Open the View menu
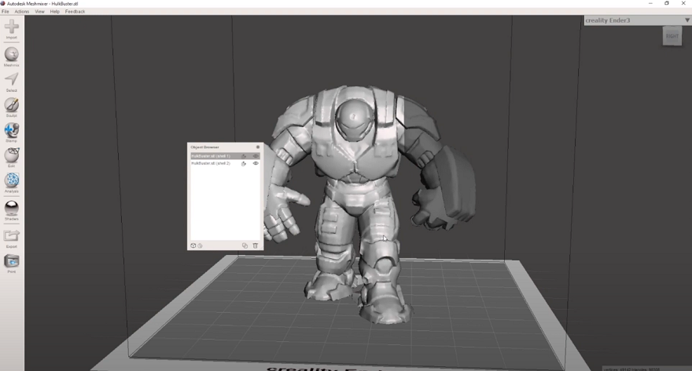692x371 pixels. click(x=40, y=12)
